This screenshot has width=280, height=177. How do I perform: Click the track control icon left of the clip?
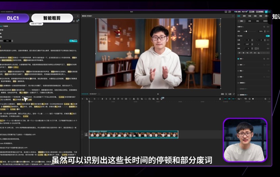coord(86,134)
